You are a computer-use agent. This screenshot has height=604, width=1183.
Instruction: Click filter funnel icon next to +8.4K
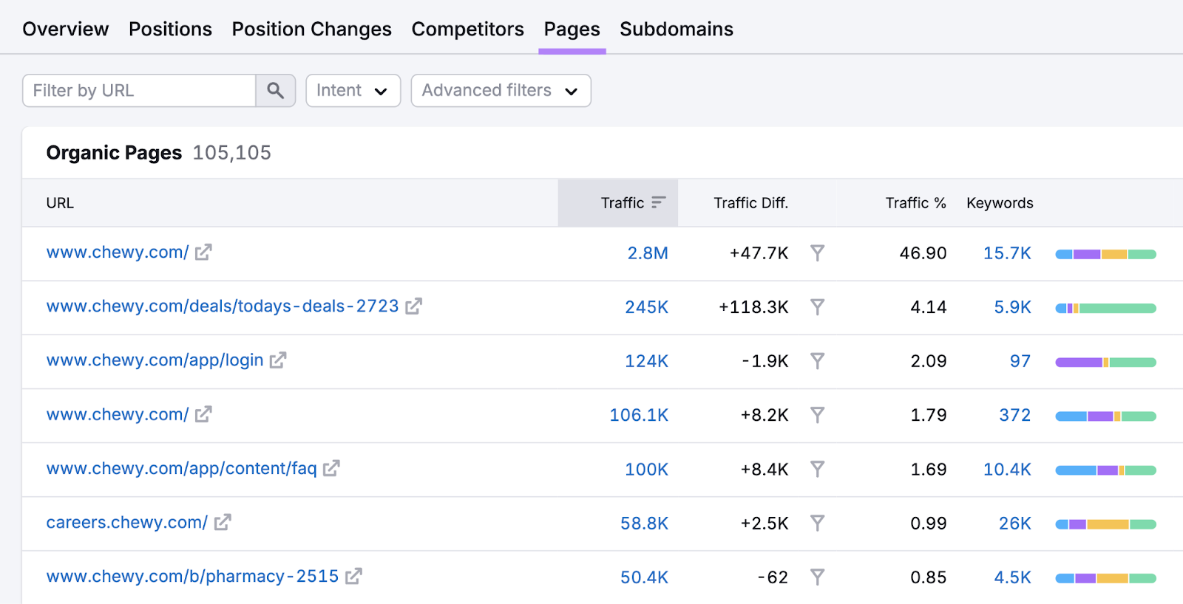click(x=817, y=469)
